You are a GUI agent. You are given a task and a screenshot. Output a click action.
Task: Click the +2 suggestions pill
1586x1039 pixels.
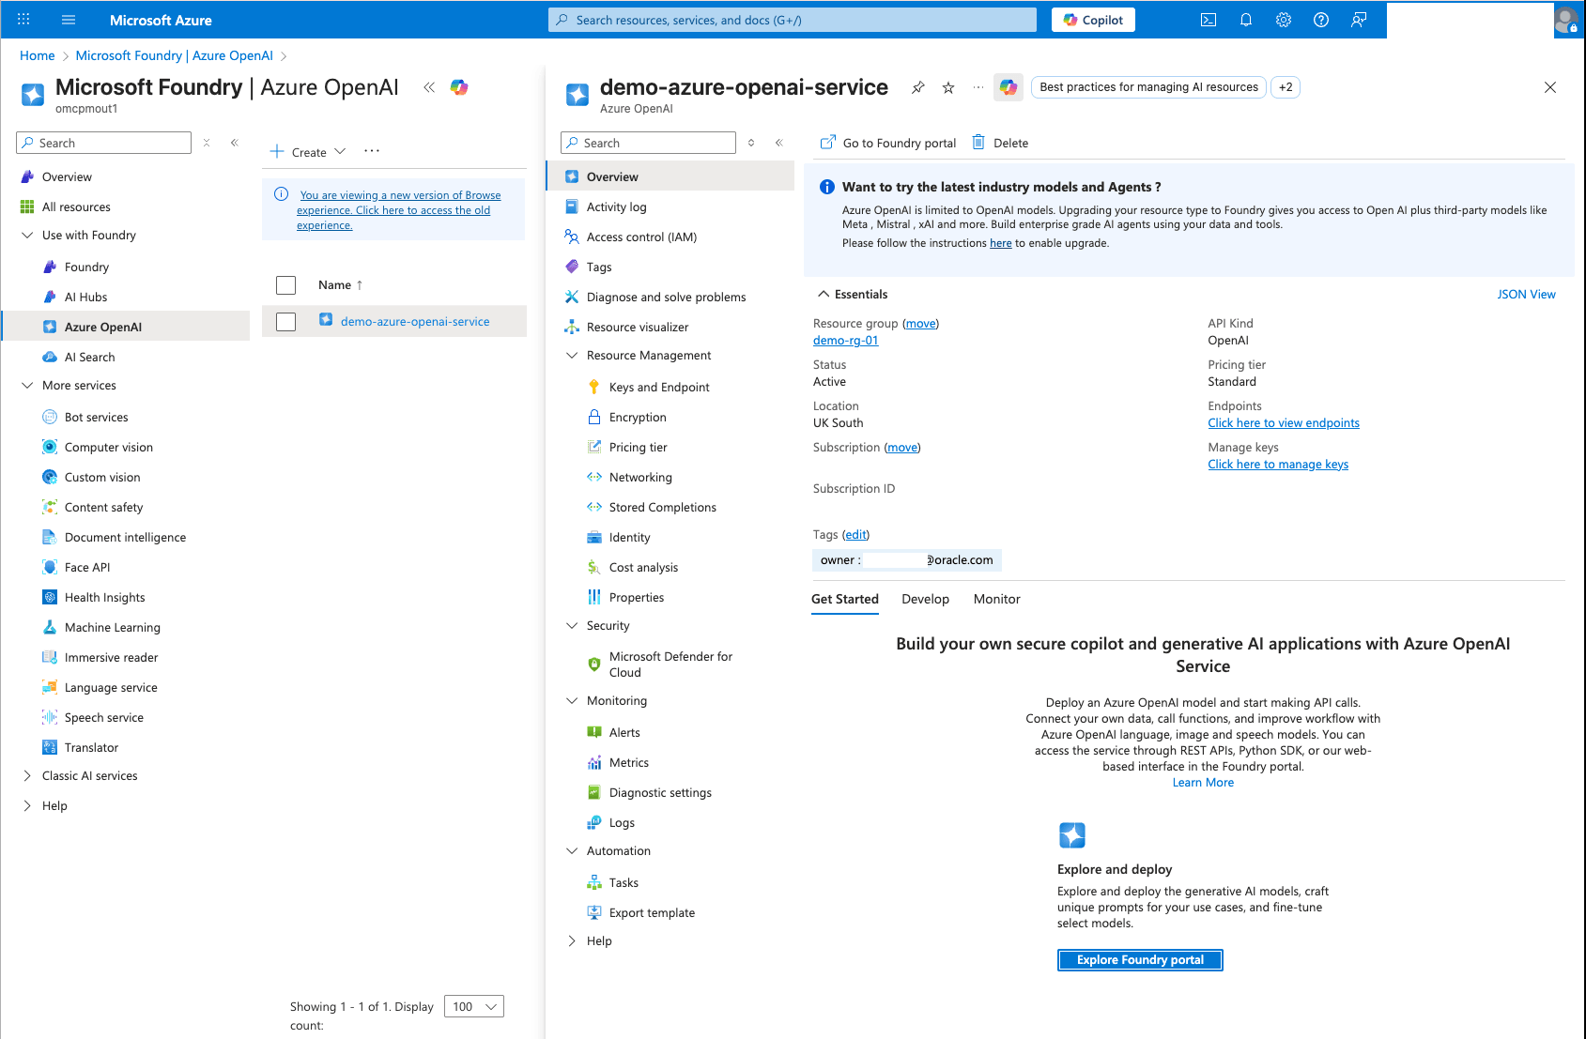[1286, 87]
